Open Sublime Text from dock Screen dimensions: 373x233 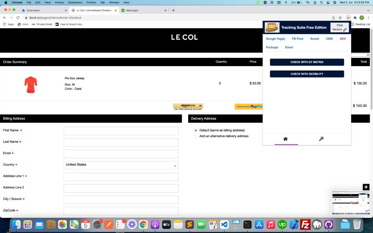(190, 224)
